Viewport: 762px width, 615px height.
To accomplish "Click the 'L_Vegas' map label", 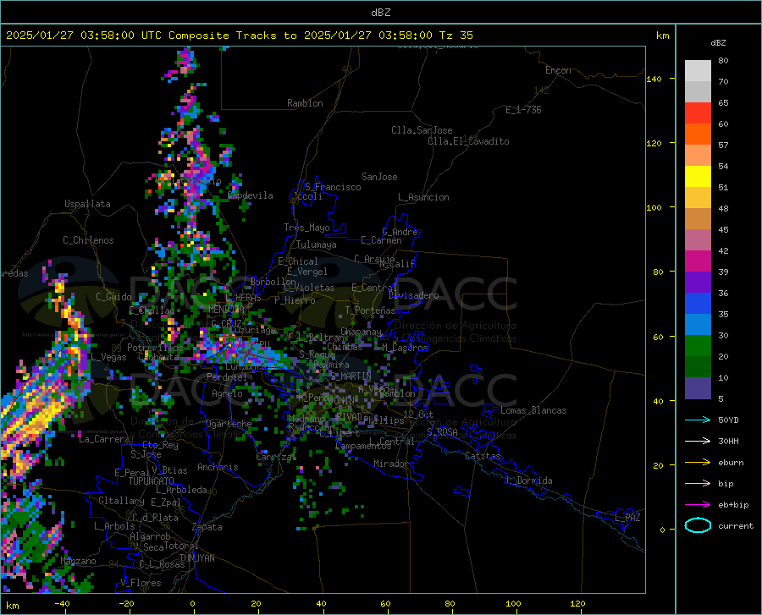I will tap(108, 357).
